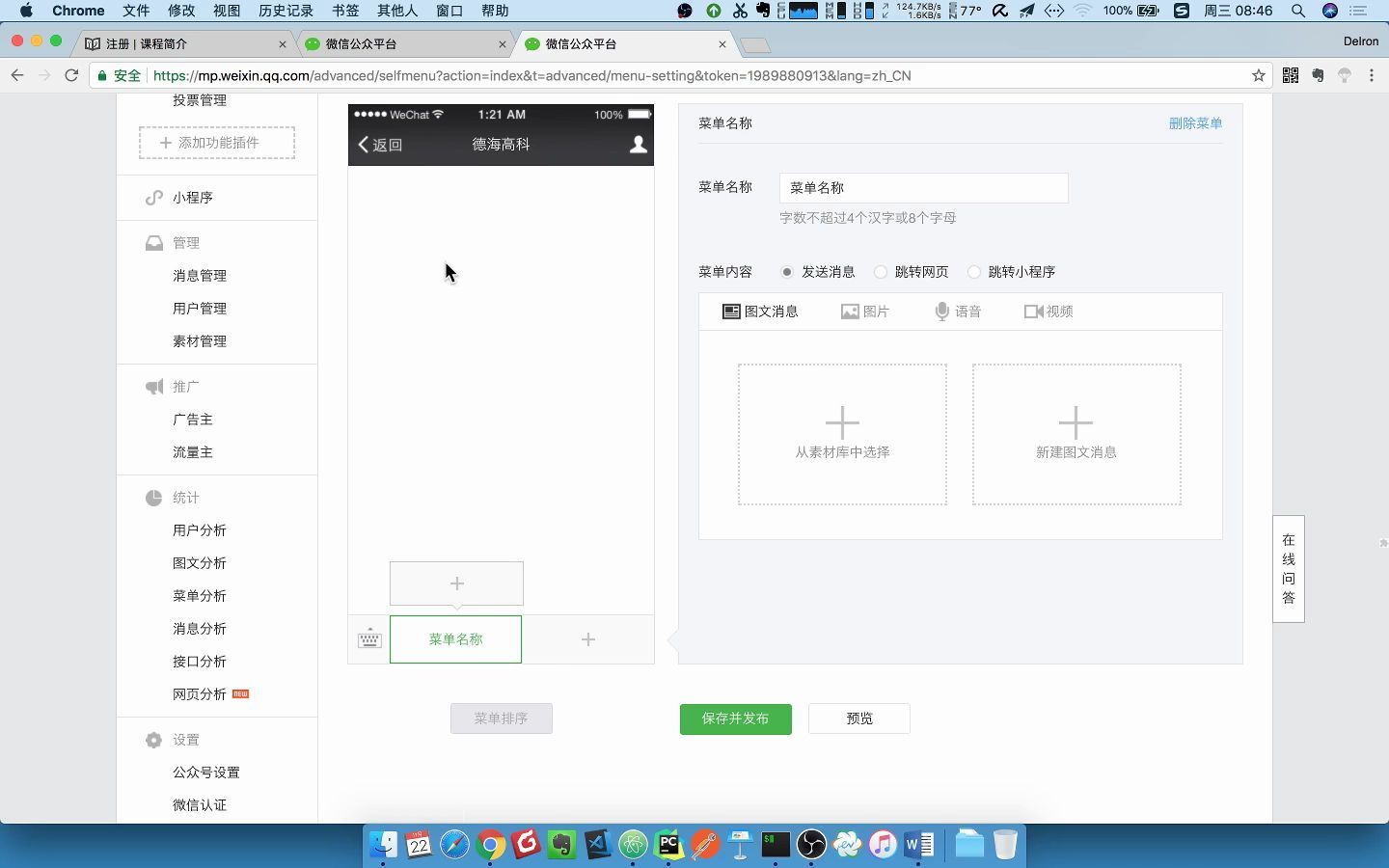Select the 跳转小程序 option
The height and width of the screenshot is (868, 1389).
point(974,272)
